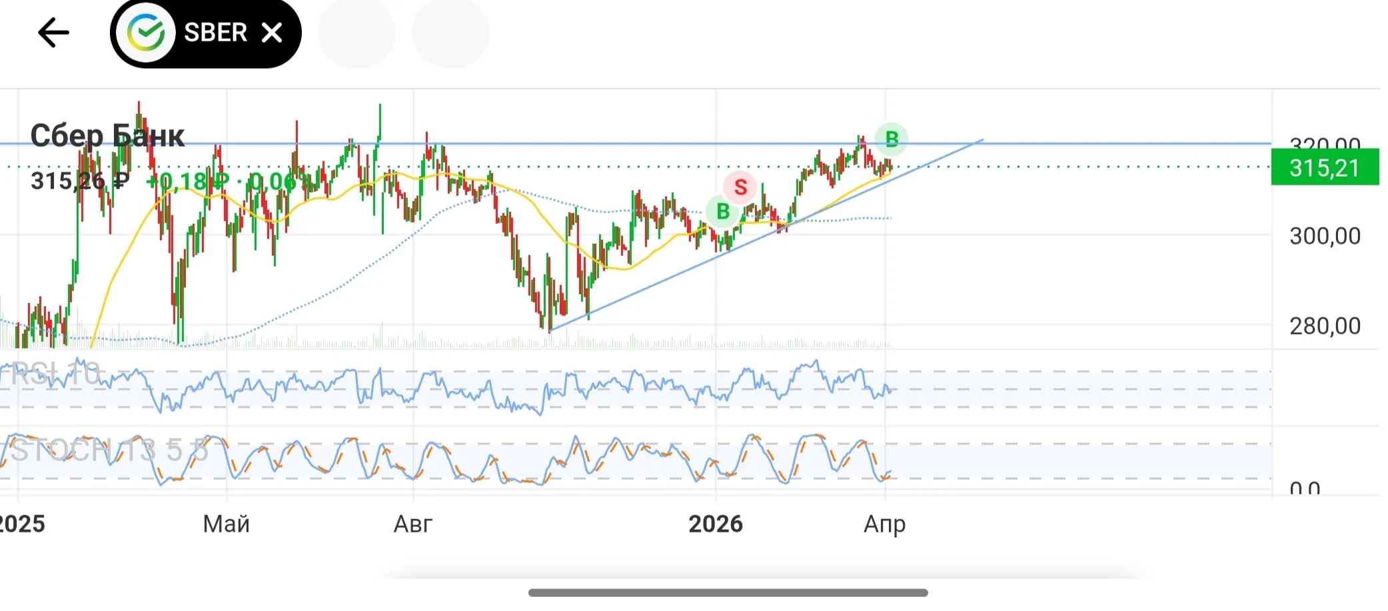Select the SBER ticker label
The width and height of the screenshot is (1388, 611).
coord(215,33)
